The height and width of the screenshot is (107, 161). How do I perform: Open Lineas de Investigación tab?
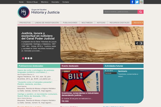(47, 23)
